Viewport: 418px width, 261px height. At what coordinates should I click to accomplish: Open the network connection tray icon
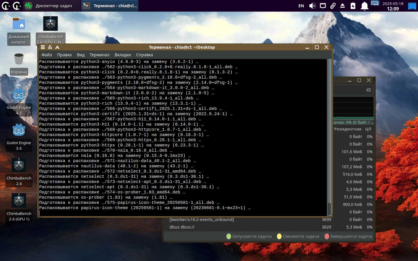pos(322,6)
